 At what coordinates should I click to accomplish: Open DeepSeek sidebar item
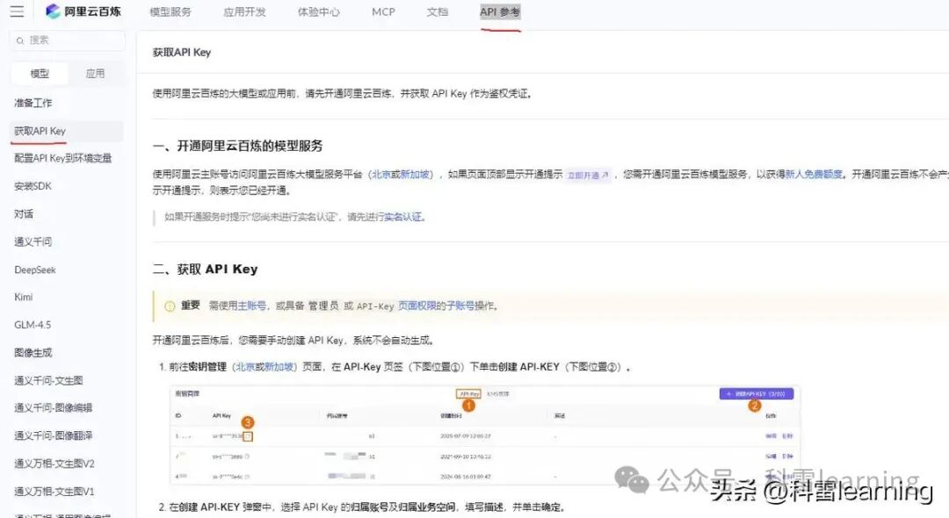pyautogui.click(x=35, y=270)
